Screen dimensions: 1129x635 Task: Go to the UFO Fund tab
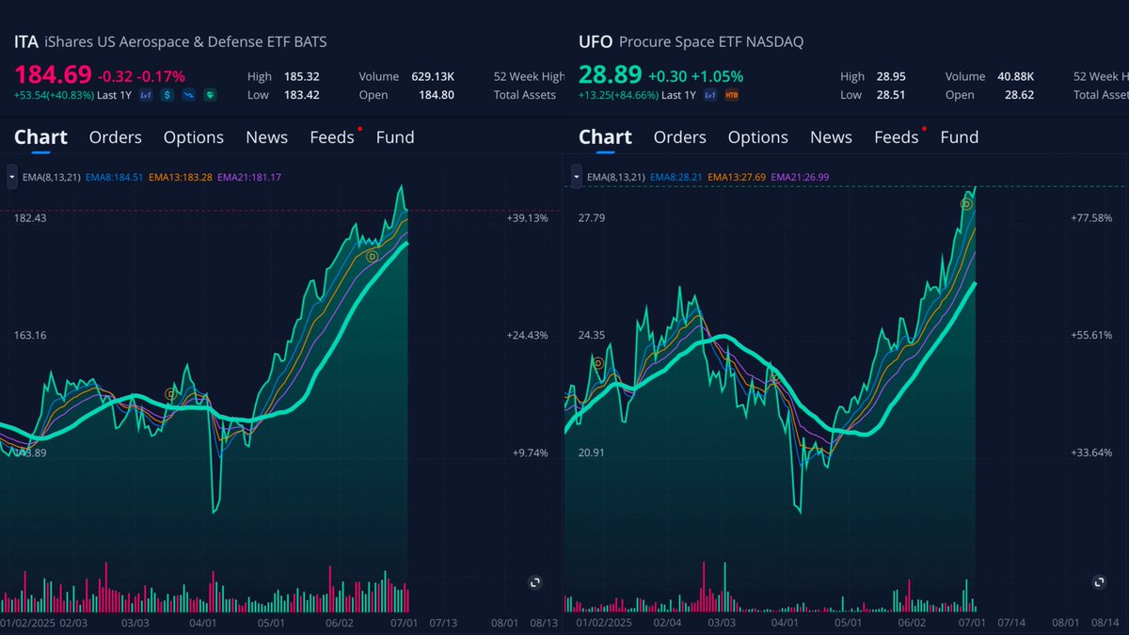coord(960,137)
